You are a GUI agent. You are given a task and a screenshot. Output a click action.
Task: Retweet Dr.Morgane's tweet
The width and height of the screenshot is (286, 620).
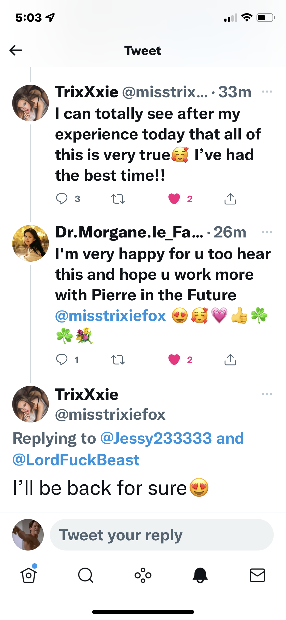coord(118,360)
